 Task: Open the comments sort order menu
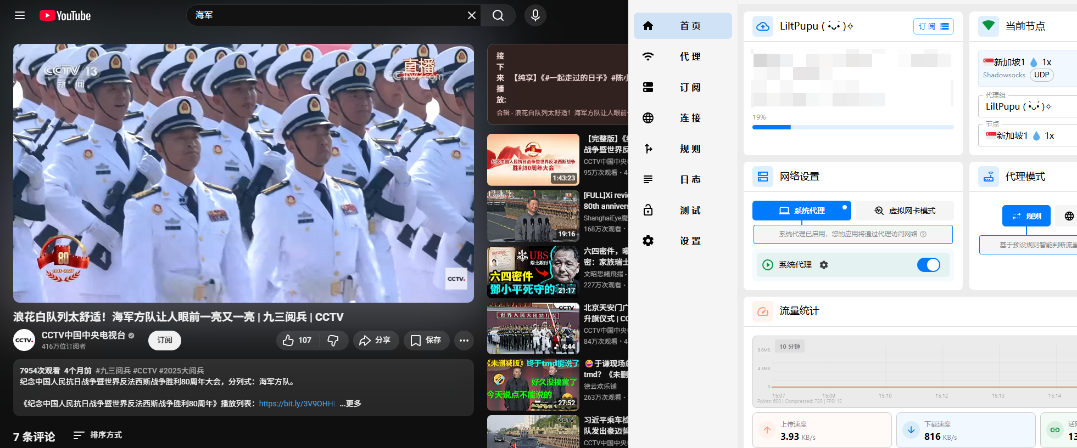98,435
